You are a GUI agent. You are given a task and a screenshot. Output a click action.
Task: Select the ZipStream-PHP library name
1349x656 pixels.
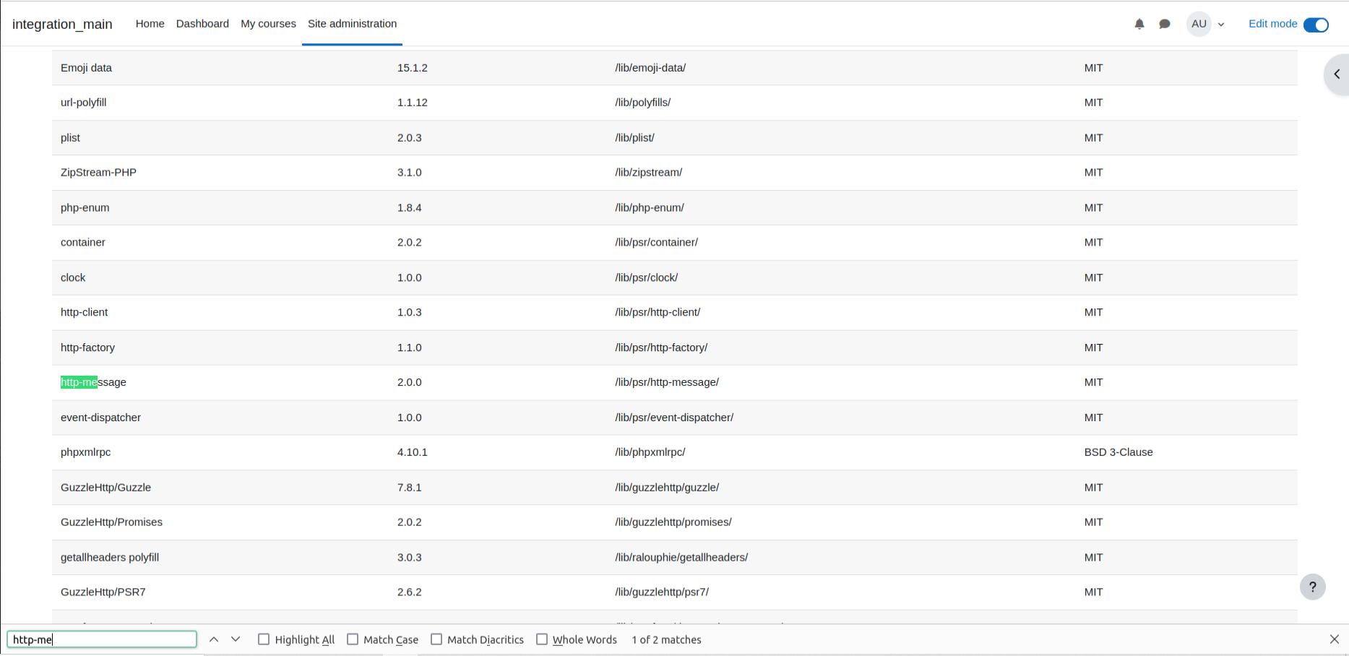tap(98, 173)
